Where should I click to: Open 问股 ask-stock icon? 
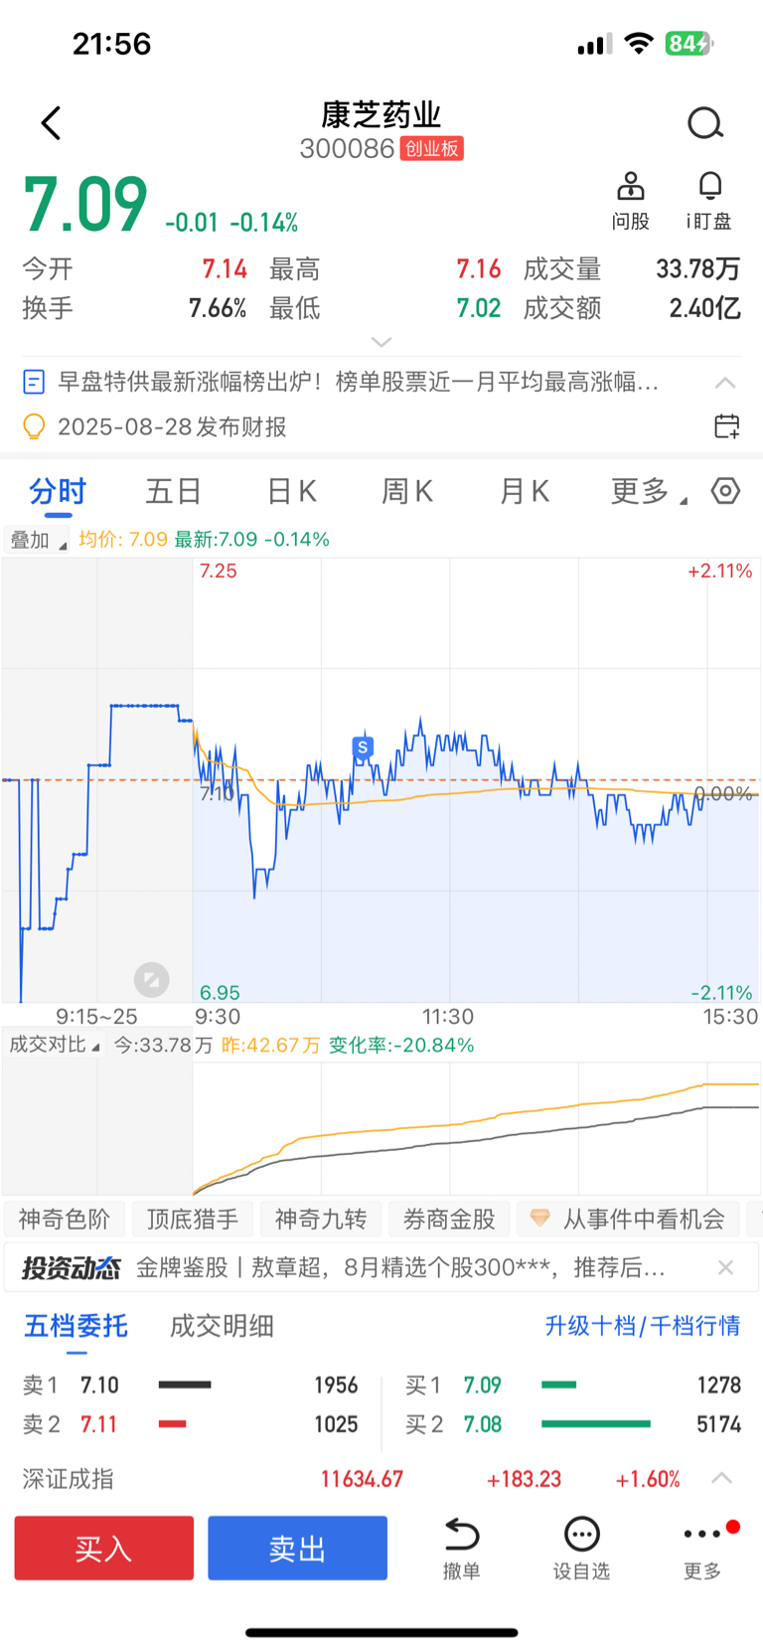pyautogui.click(x=630, y=202)
